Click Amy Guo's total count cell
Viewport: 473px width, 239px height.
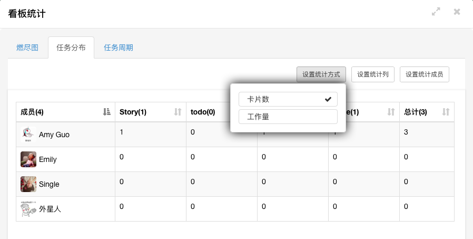(x=426, y=135)
